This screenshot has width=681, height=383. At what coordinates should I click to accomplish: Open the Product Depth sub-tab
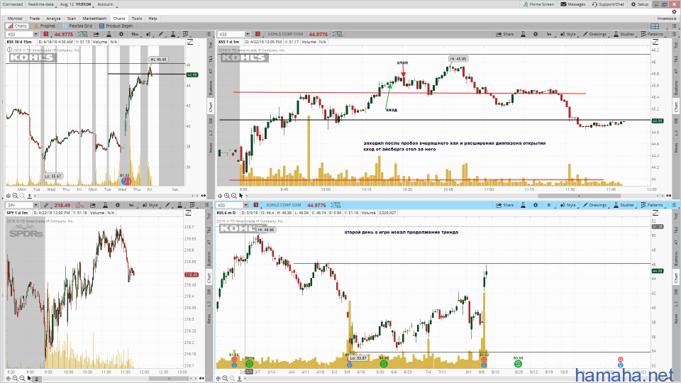pos(116,26)
